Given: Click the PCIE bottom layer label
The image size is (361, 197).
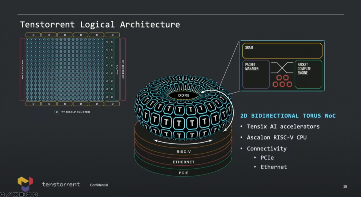Looking at the screenshot, I should tap(184, 173).
